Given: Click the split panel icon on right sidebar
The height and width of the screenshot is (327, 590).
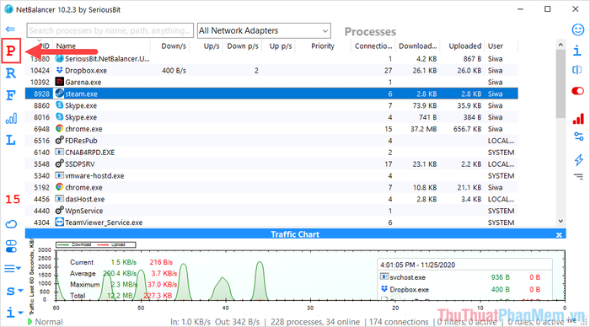Looking at the screenshot, I should pyautogui.click(x=577, y=70).
